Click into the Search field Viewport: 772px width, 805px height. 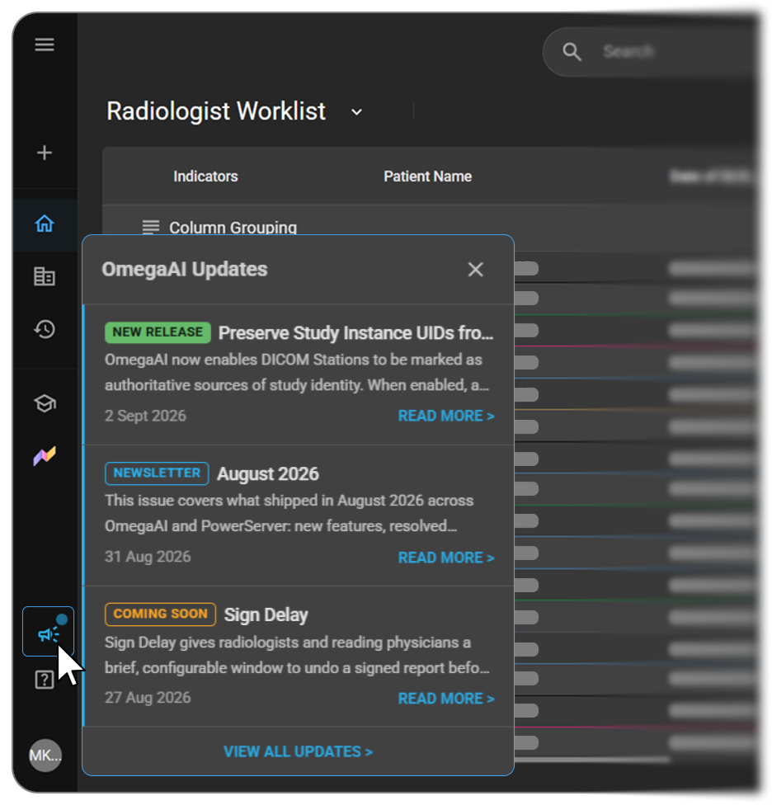tap(652, 52)
